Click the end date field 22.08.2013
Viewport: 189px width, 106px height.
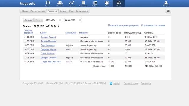click(73, 20)
